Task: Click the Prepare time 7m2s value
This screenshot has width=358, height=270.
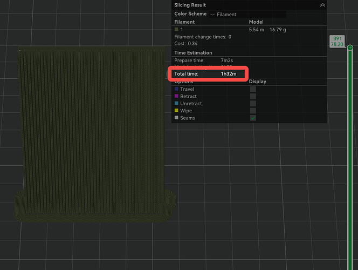Action: tap(227, 60)
